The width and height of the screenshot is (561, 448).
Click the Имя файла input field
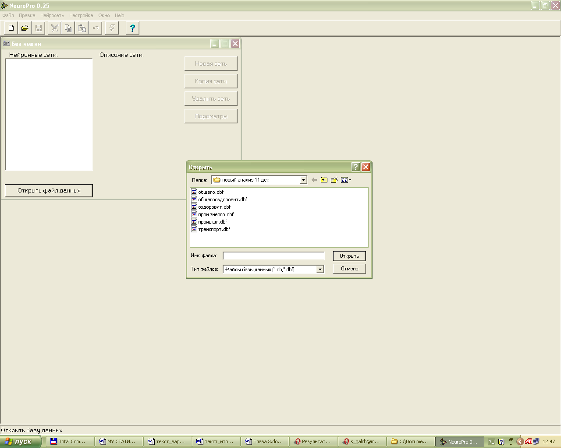[273, 256]
